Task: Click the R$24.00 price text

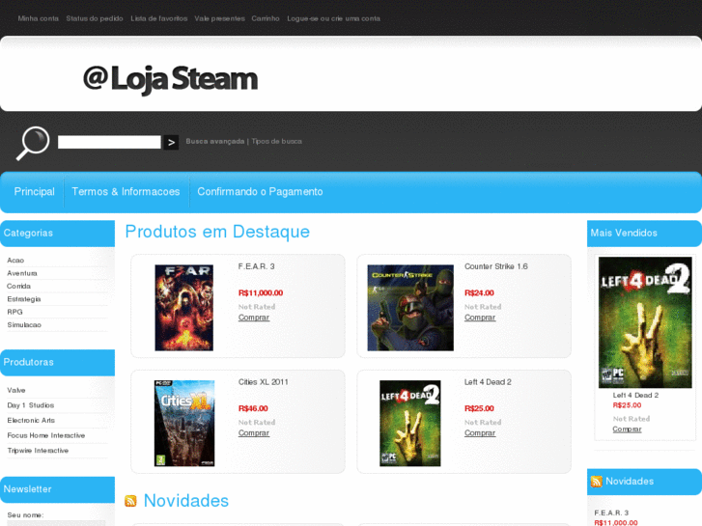Action: [x=479, y=292]
